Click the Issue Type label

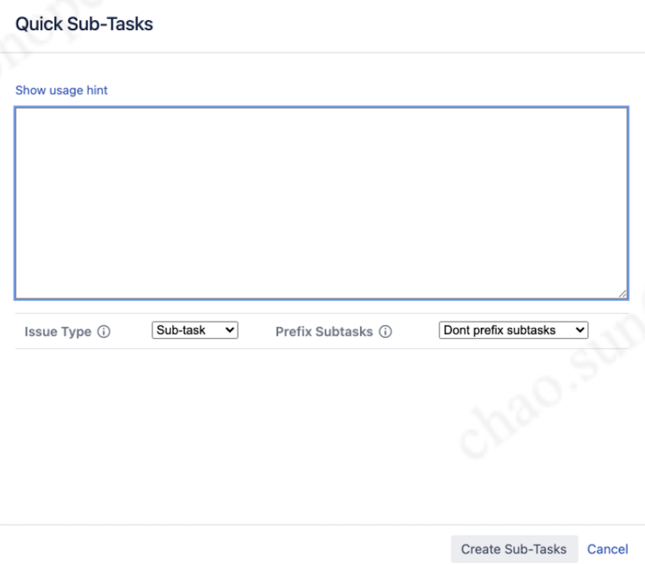tap(58, 332)
